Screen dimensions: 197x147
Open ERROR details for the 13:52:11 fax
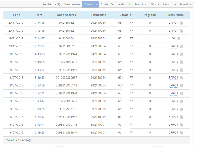tap(173, 93)
